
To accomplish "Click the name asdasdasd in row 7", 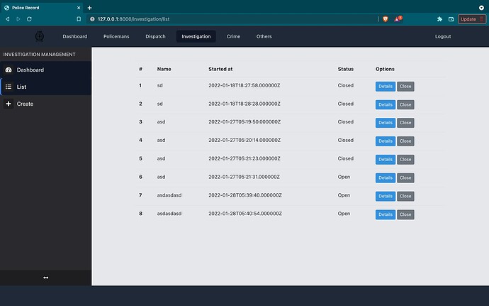I will coord(169,195).
